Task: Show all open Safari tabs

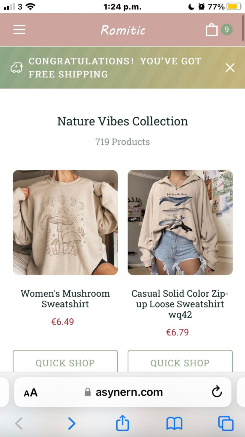Action: pos(226,423)
